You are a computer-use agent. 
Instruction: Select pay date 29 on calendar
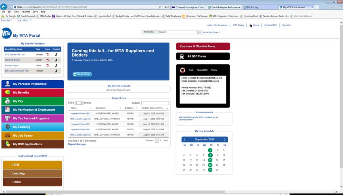coord(210,170)
